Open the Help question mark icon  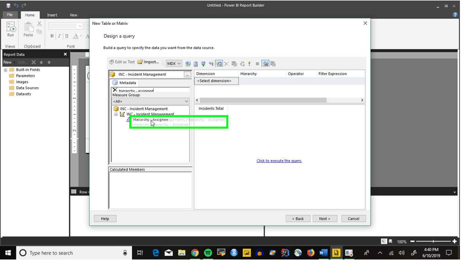(455, 15)
